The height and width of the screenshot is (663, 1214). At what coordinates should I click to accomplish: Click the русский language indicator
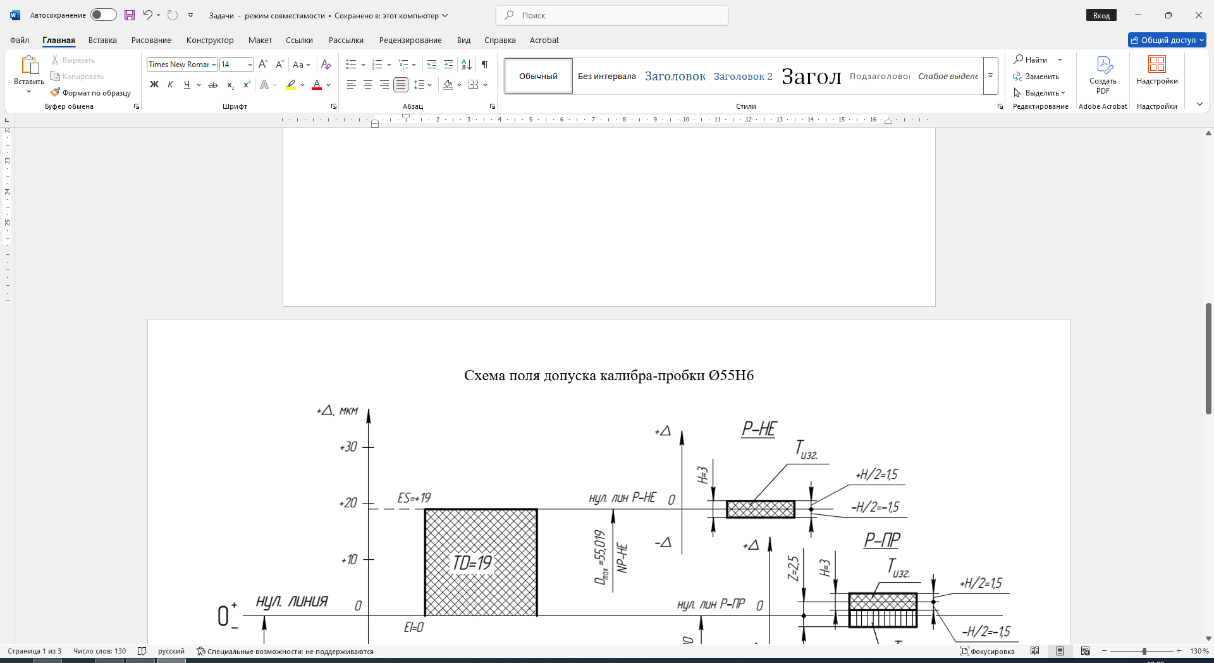point(171,651)
